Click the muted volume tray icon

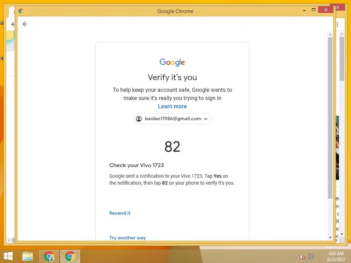302,256
